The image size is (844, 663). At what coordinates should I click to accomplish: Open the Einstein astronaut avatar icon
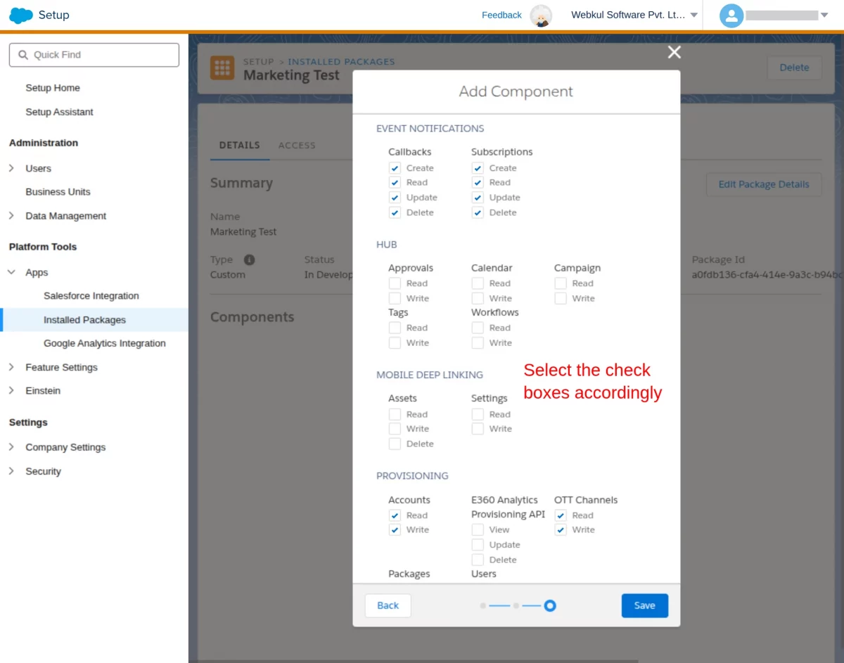click(541, 15)
